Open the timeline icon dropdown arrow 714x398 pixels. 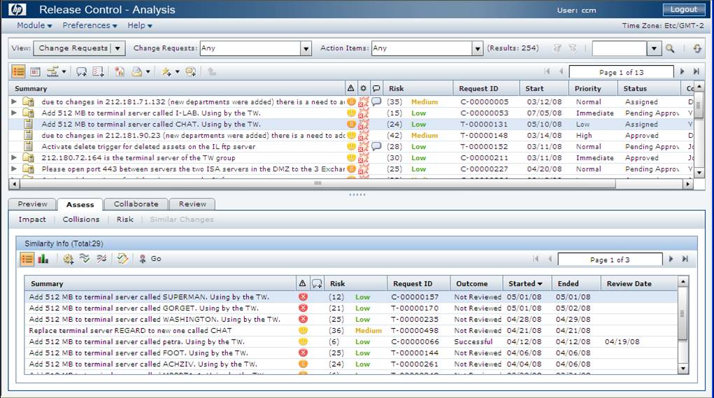click(64, 72)
